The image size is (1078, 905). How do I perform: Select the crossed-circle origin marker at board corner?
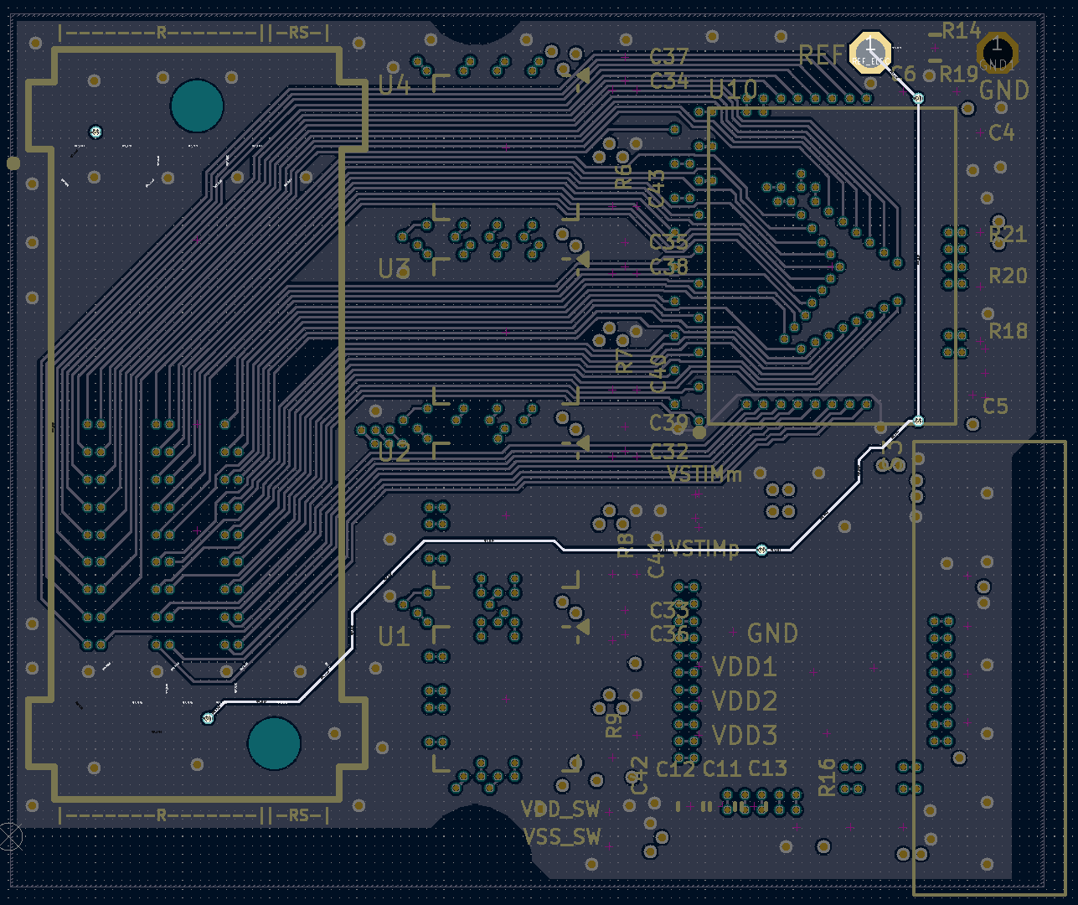point(9,835)
